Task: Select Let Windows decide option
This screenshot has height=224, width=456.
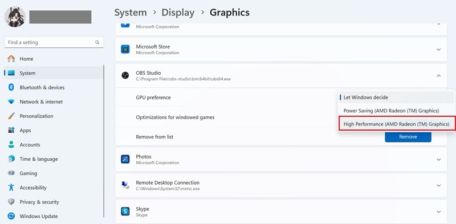Action: coord(397,97)
